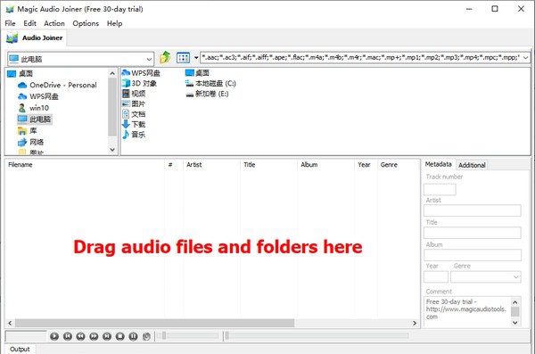Screen dimensions: 535x354
Task: Open 桌面 item in file pane
Action: [x=198, y=73]
